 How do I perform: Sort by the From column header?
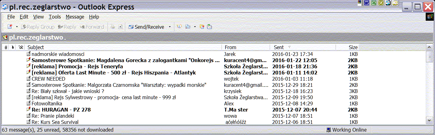(x=246, y=47)
